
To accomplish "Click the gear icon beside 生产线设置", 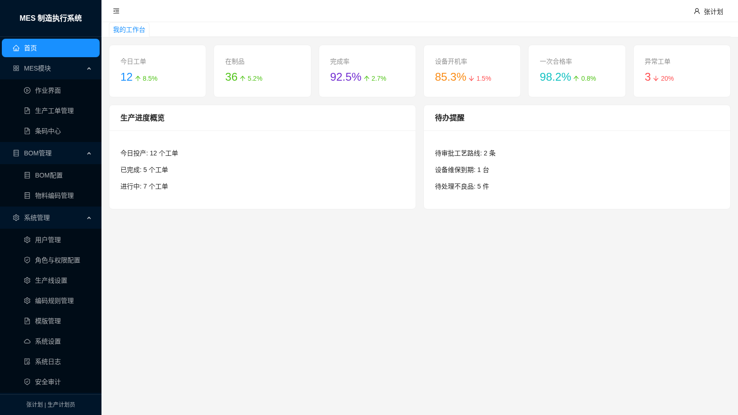I will pos(27,280).
